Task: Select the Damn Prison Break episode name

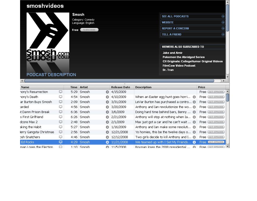Action: 35,112
